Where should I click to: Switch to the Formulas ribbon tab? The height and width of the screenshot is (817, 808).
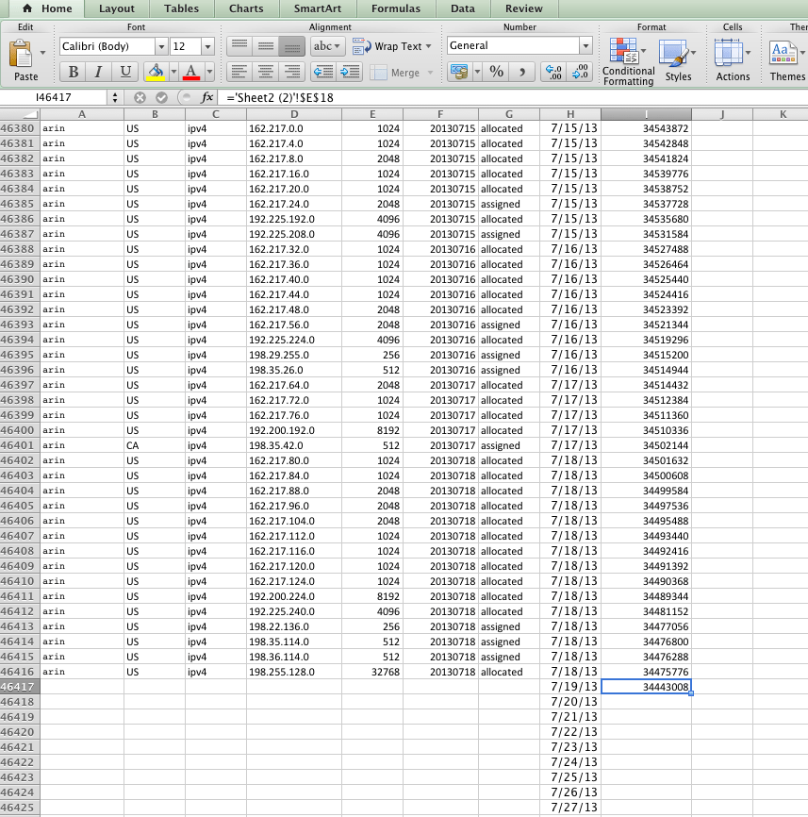pyautogui.click(x=395, y=8)
